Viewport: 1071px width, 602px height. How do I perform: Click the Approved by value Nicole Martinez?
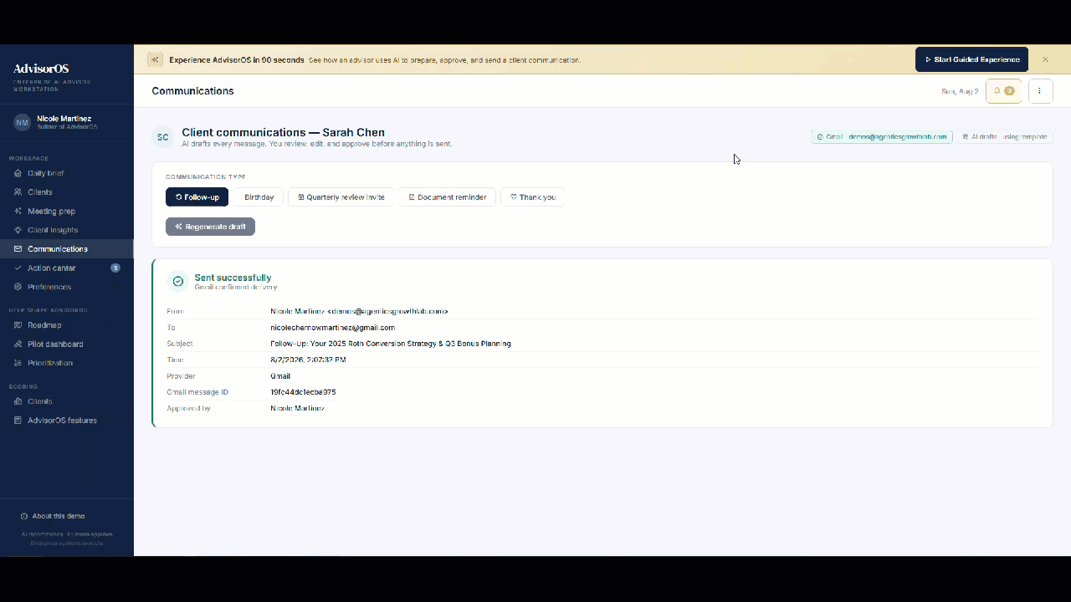297,408
